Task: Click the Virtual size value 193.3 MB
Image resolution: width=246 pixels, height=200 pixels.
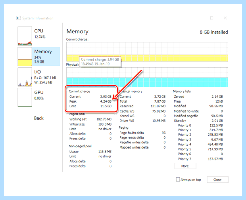Action: coord(105,124)
